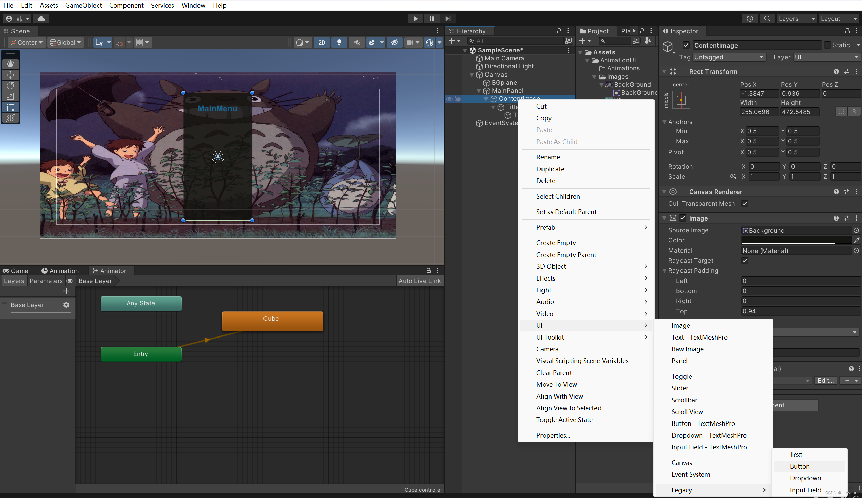Toggle scene audio mute icon
862x498 pixels.
pyautogui.click(x=357, y=42)
